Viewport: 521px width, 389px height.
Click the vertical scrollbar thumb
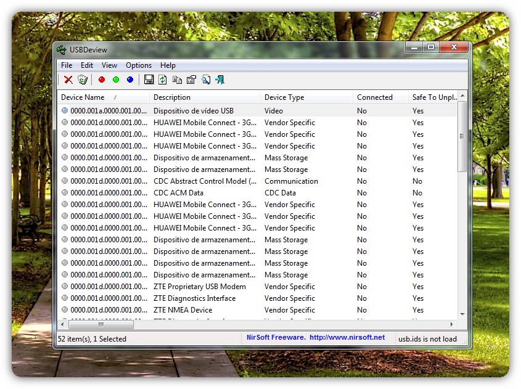[x=462, y=136]
